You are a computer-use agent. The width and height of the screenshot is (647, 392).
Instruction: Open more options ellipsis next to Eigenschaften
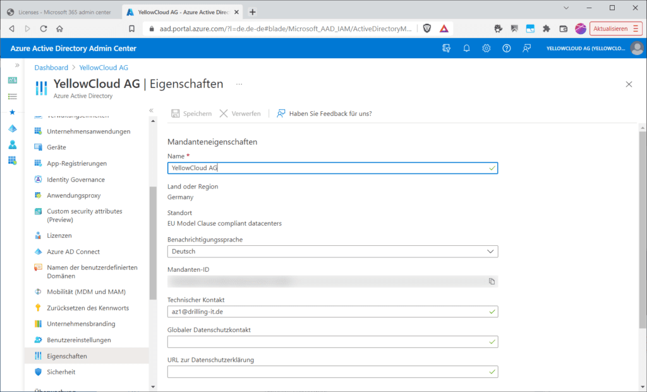(x=239, y=84)
